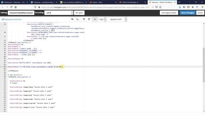Toggle the browser sidebar icon

pos(188,7)
